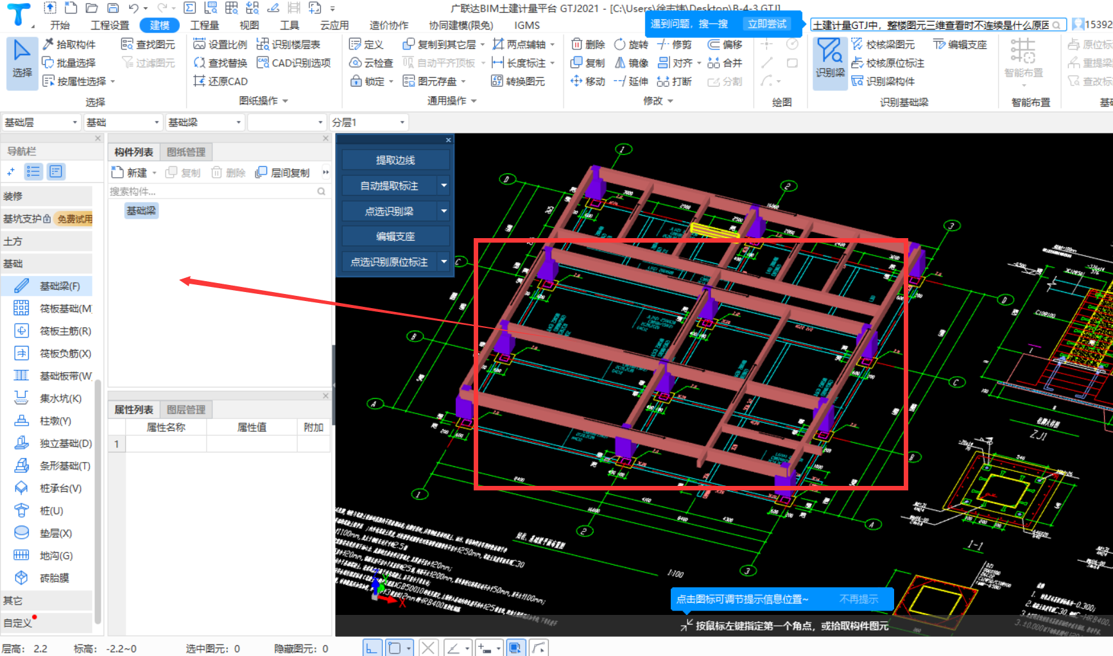The width and height of the screenshot is (1113, 656).
Task: Select 独立基础(D) in navigation
Action: (53, 444)
